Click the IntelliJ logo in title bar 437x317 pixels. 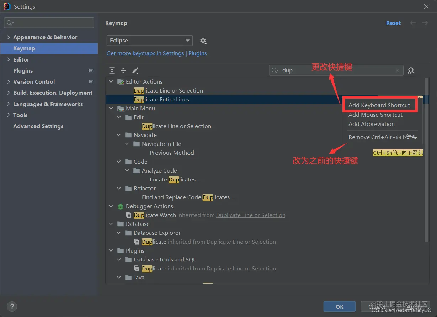pos(7,6)
